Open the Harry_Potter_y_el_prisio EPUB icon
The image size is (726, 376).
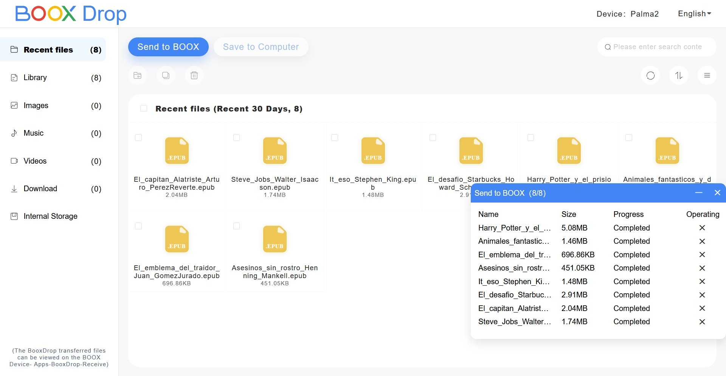(x=569, y=150)
